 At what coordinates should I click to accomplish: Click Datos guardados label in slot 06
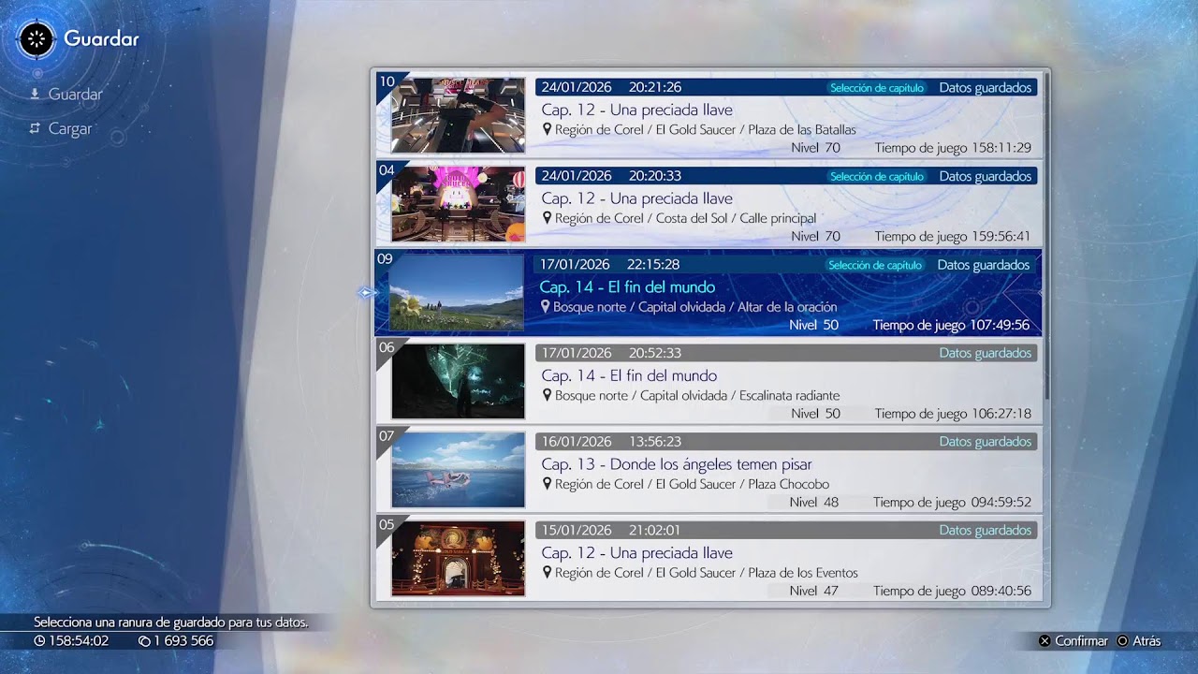point(986,353)
